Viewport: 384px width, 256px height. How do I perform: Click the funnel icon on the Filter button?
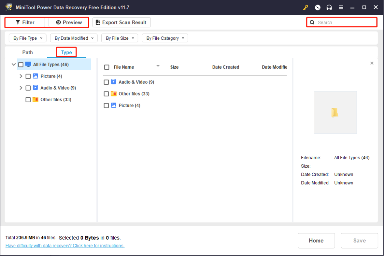[x=18, y=22]
